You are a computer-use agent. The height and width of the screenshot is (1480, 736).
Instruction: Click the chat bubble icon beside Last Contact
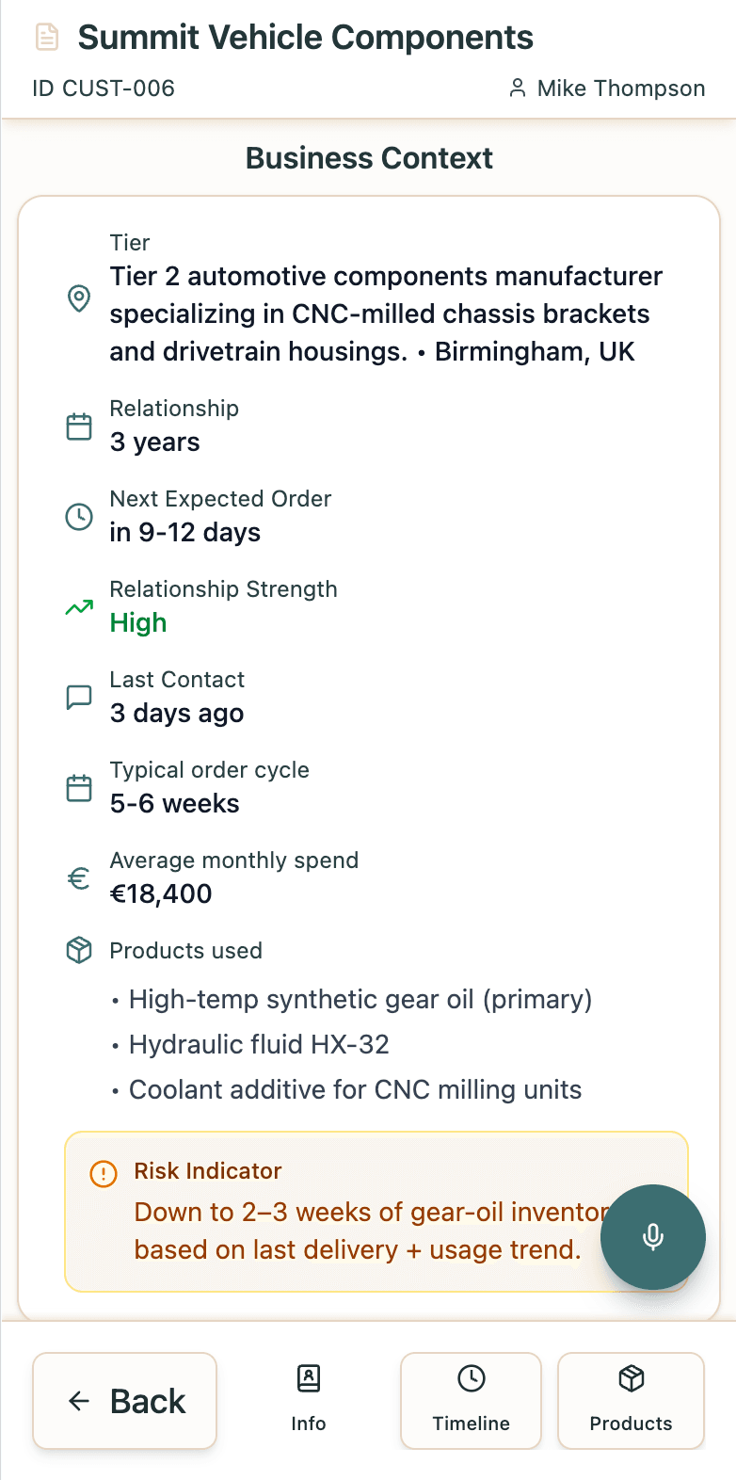click(79, 695)
